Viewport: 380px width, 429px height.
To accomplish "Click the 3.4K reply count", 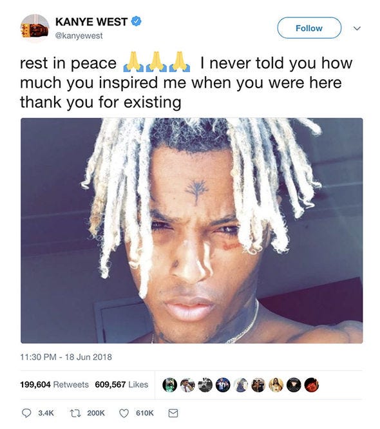I will (46, 413).
